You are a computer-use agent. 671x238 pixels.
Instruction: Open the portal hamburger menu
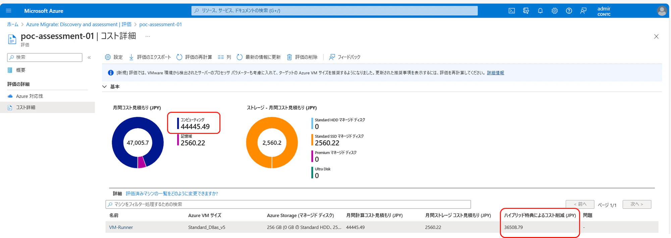click(x=9, y=11)
